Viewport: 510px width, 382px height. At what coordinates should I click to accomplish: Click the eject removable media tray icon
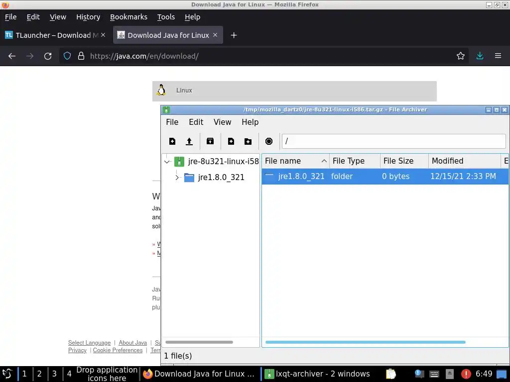(450, 374)
